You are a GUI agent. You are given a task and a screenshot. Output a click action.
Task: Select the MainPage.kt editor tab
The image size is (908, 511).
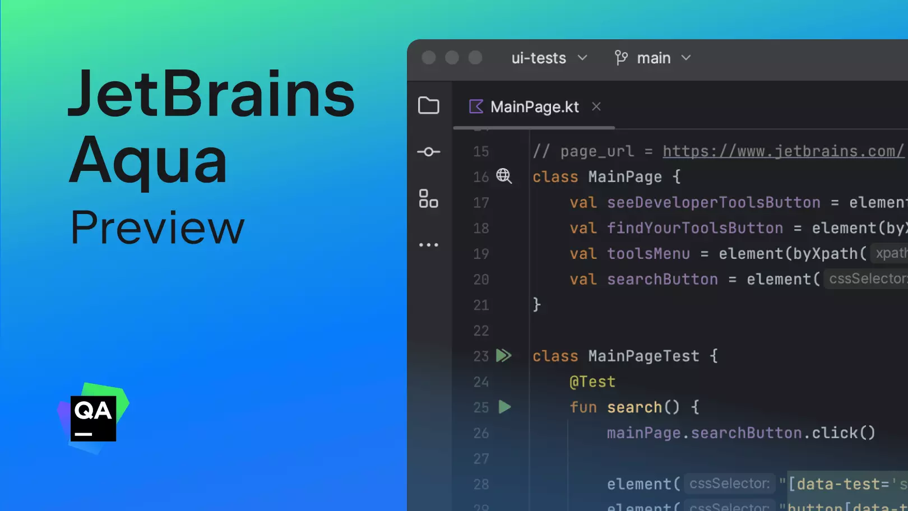[x=534, y=106]
